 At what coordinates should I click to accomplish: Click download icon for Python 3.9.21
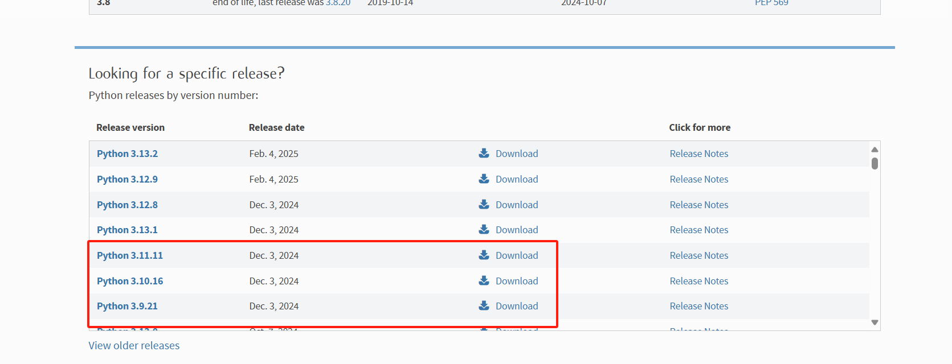click(x=484, y=305)
